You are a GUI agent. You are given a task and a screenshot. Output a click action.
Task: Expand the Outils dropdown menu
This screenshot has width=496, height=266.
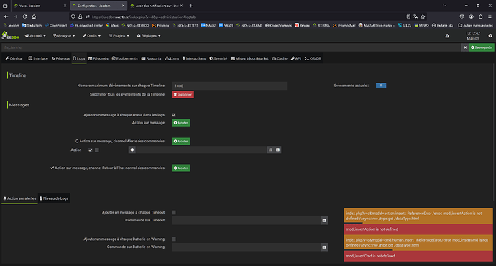(92, 36)
